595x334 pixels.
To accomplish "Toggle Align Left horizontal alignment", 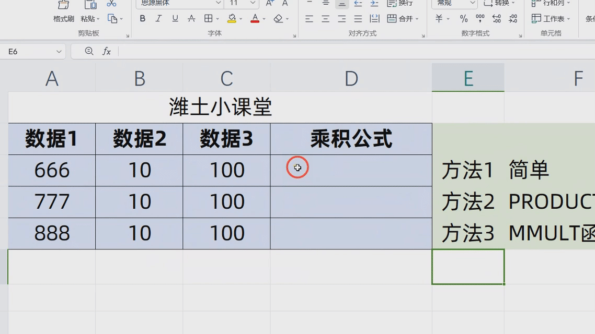I will coord(309,19).
